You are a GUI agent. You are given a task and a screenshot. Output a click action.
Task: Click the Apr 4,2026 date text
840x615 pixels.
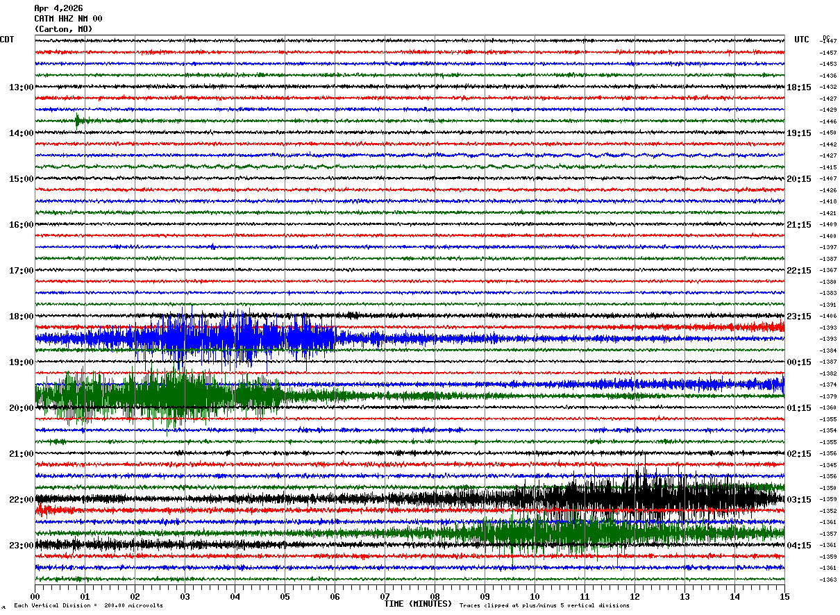(x=58, y=8)
